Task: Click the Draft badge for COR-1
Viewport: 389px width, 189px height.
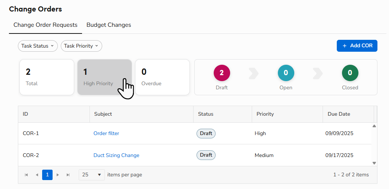Action: point(206,134)
